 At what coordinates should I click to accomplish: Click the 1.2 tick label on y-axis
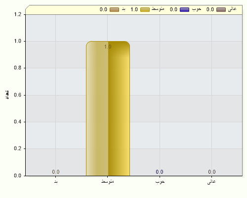coord(18,14)
